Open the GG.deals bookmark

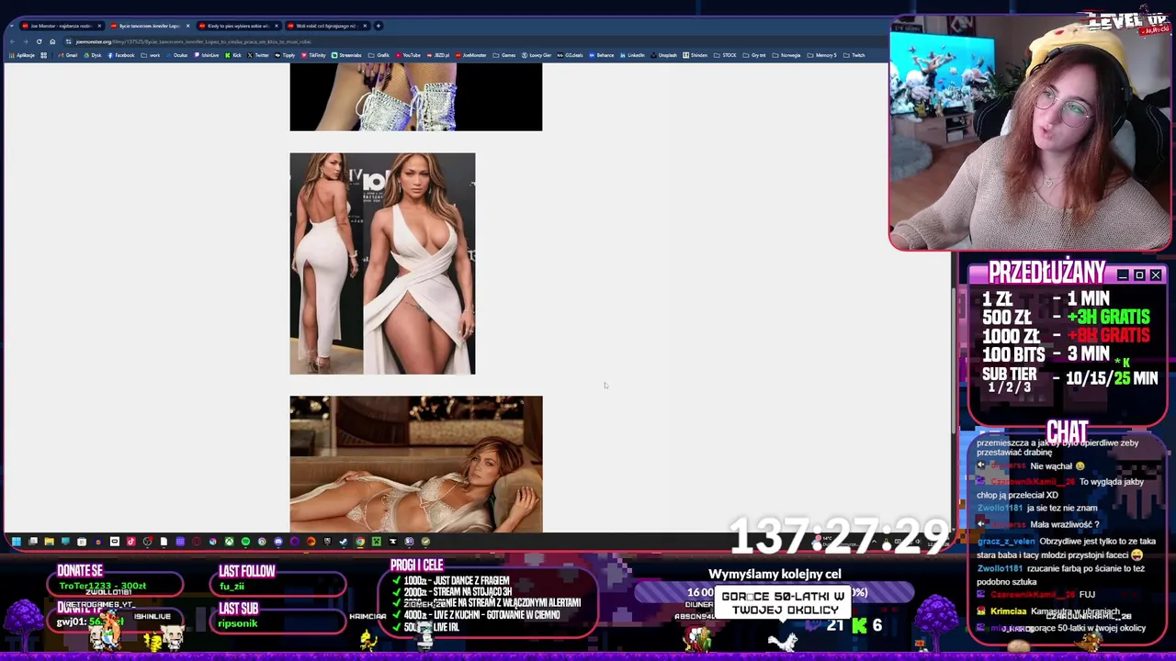pos(571,55)
